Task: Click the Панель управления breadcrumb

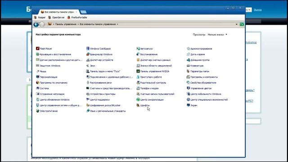Action: [x=66, y=24]
